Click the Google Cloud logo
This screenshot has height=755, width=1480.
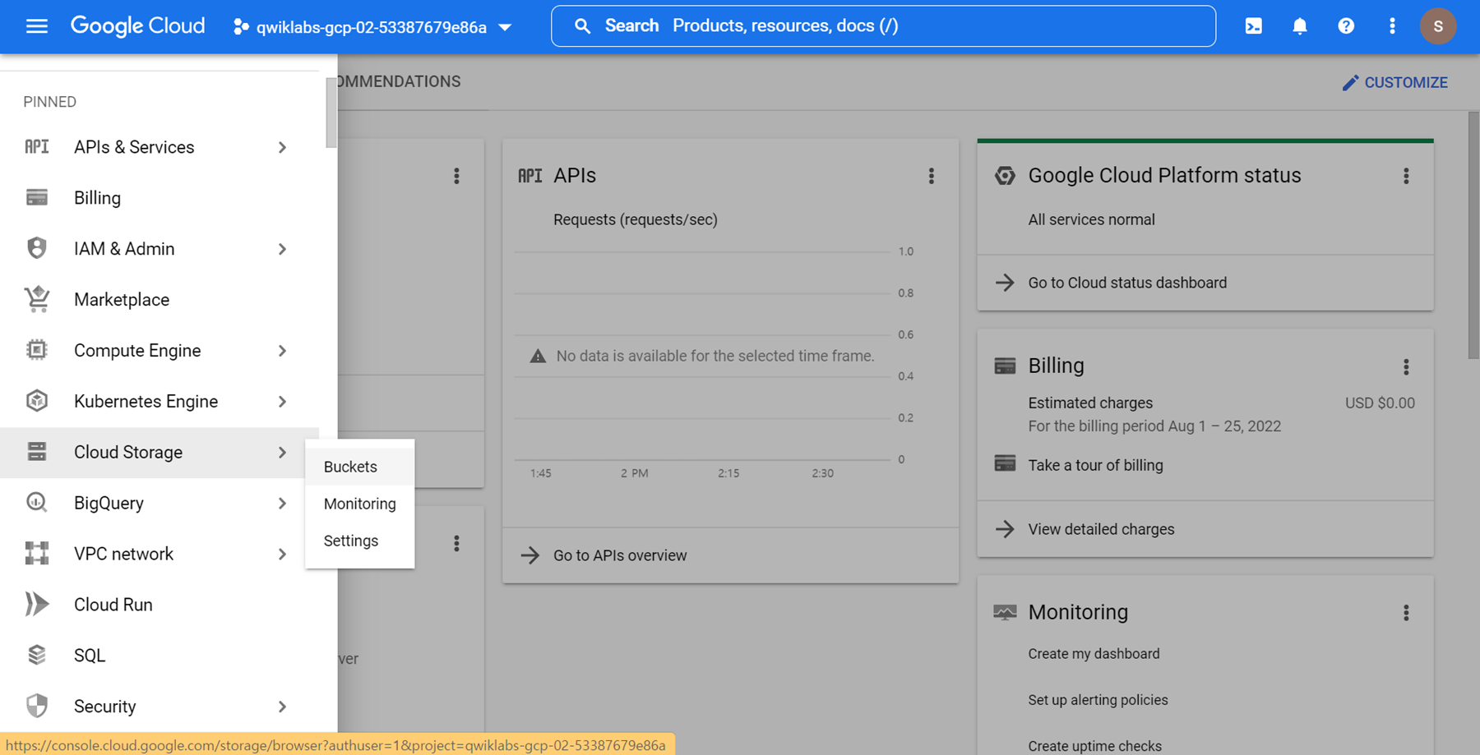coord(137,26)
